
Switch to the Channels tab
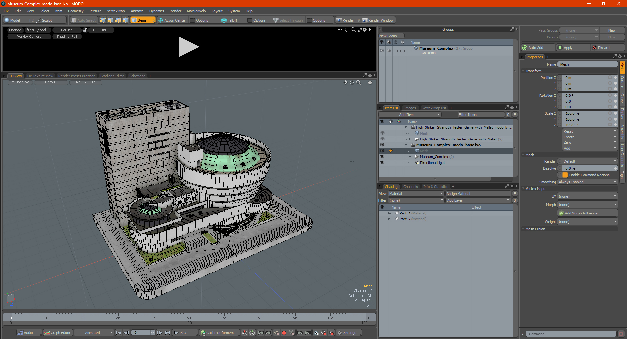click(410, 187)
